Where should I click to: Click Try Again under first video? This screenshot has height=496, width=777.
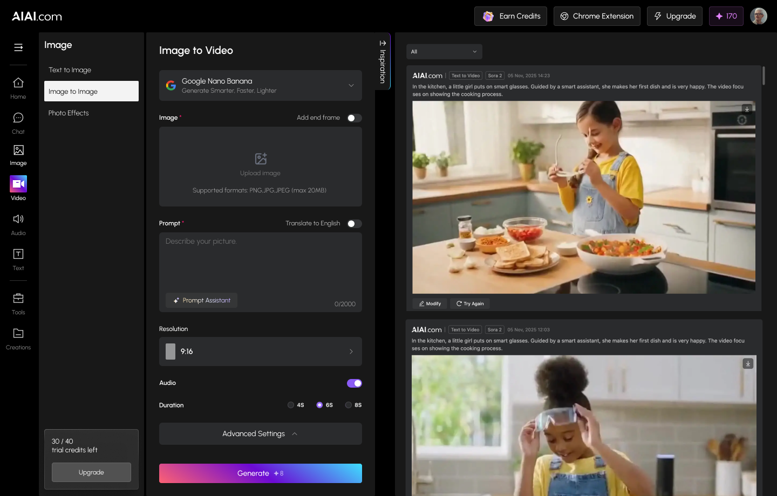[470, 304]
